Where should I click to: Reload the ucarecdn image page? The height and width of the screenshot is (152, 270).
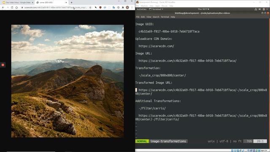coord(12,8)
